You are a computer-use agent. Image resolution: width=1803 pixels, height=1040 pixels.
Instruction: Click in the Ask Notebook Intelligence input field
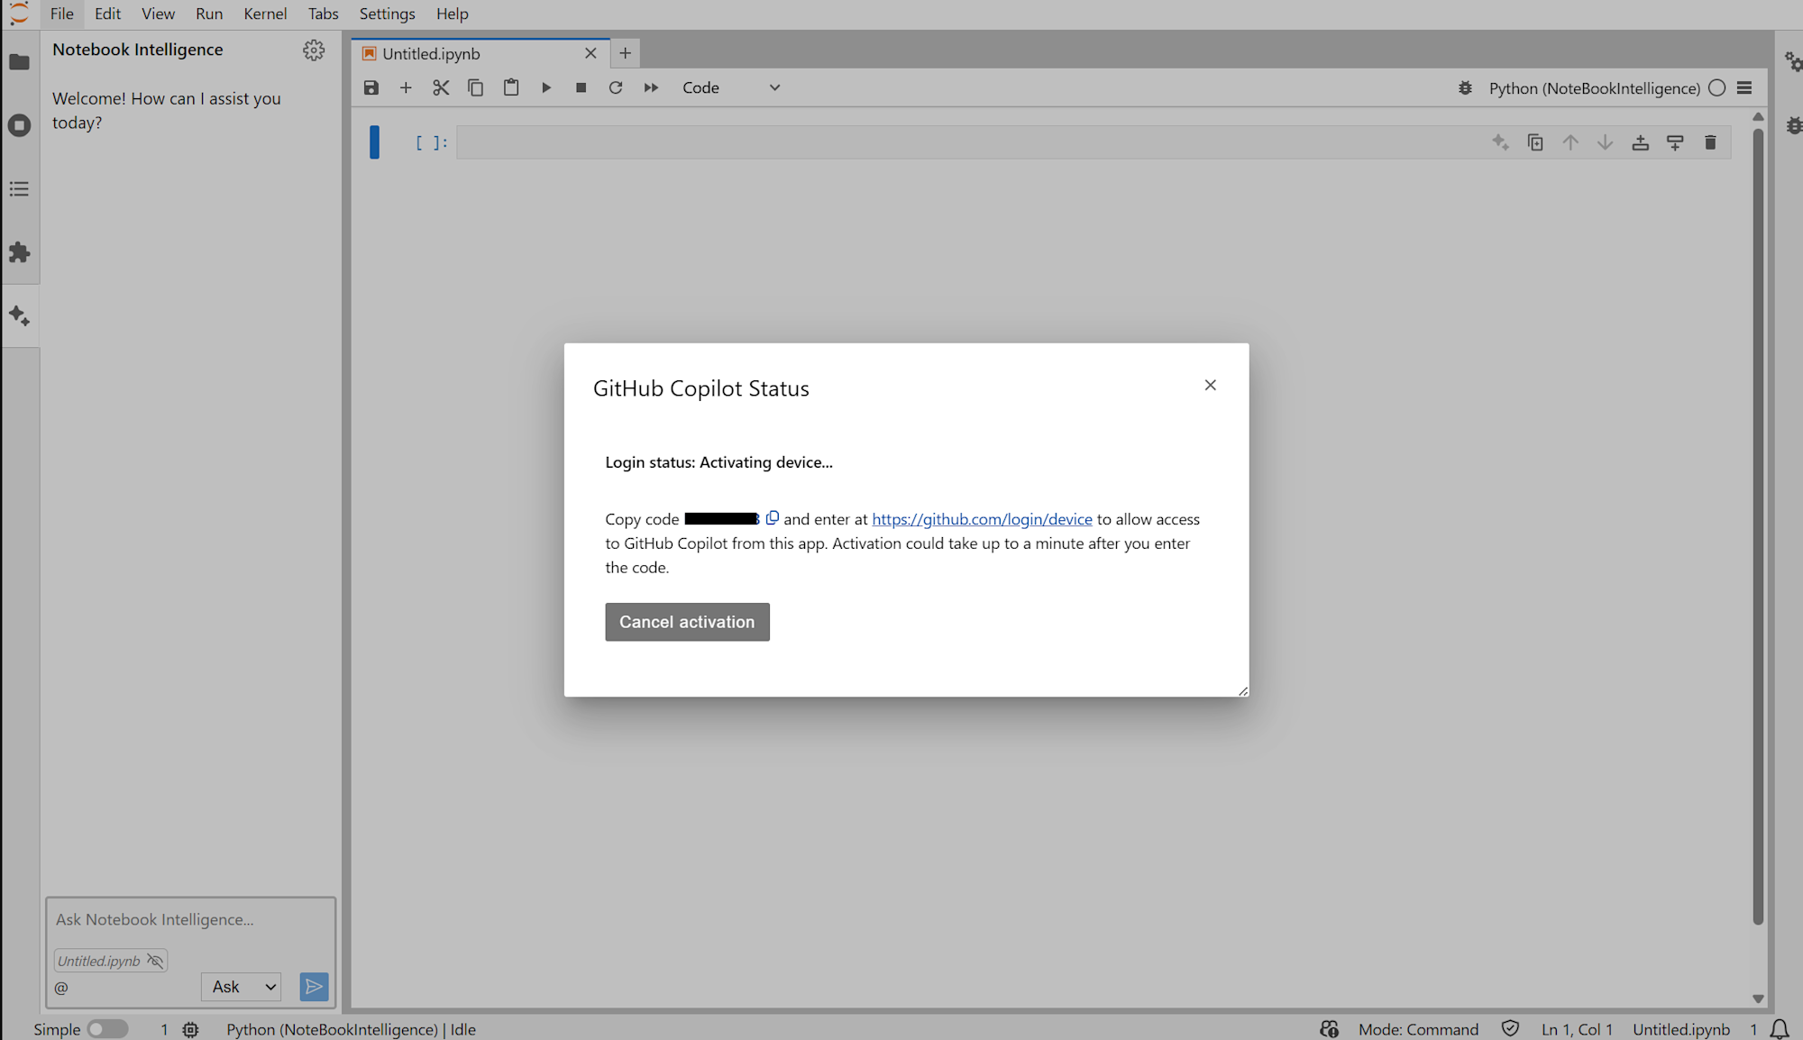(190, 920)
